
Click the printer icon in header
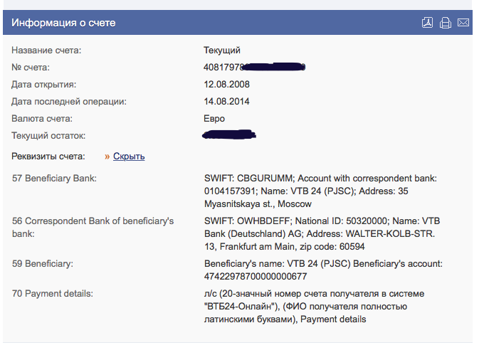446,23
